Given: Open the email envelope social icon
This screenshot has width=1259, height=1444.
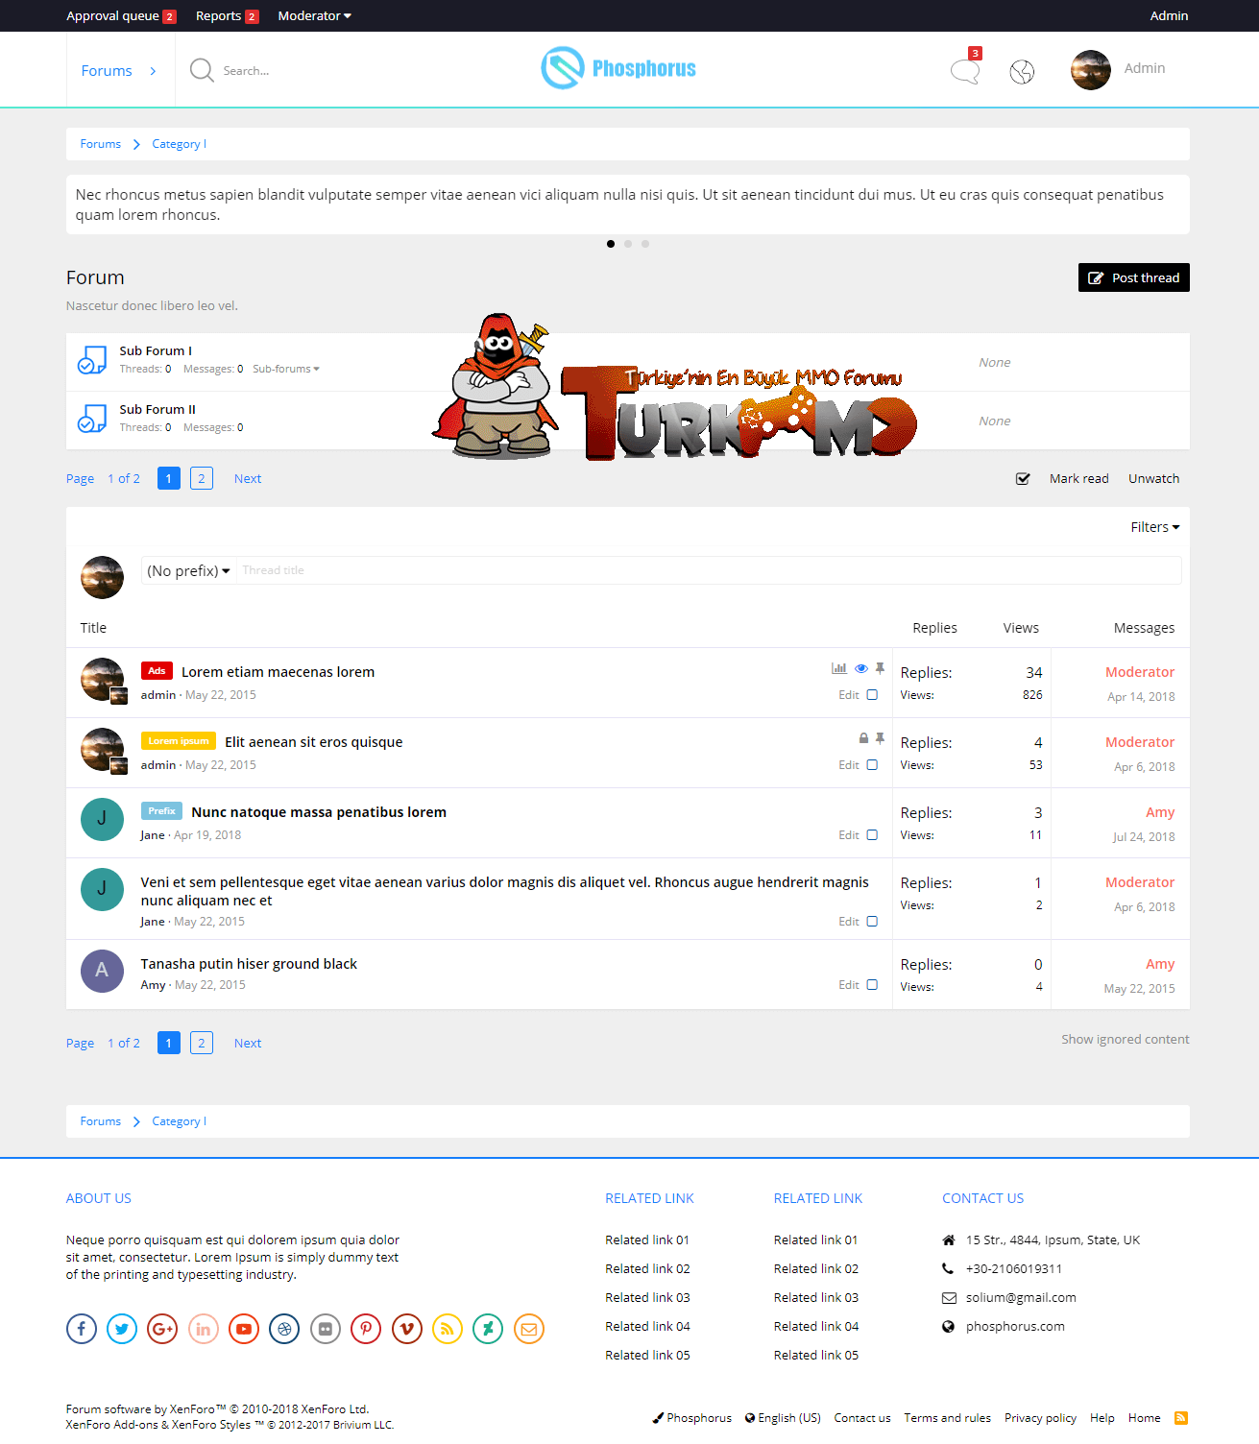Looking at the screenshot, I should 529,1329.
